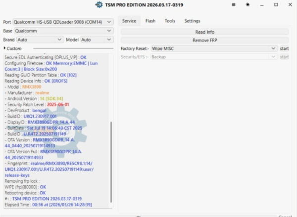Open the Model dropdown set to Auto
Screen dimensions: 297x217
pyautogui.click(x=97, y=40)
